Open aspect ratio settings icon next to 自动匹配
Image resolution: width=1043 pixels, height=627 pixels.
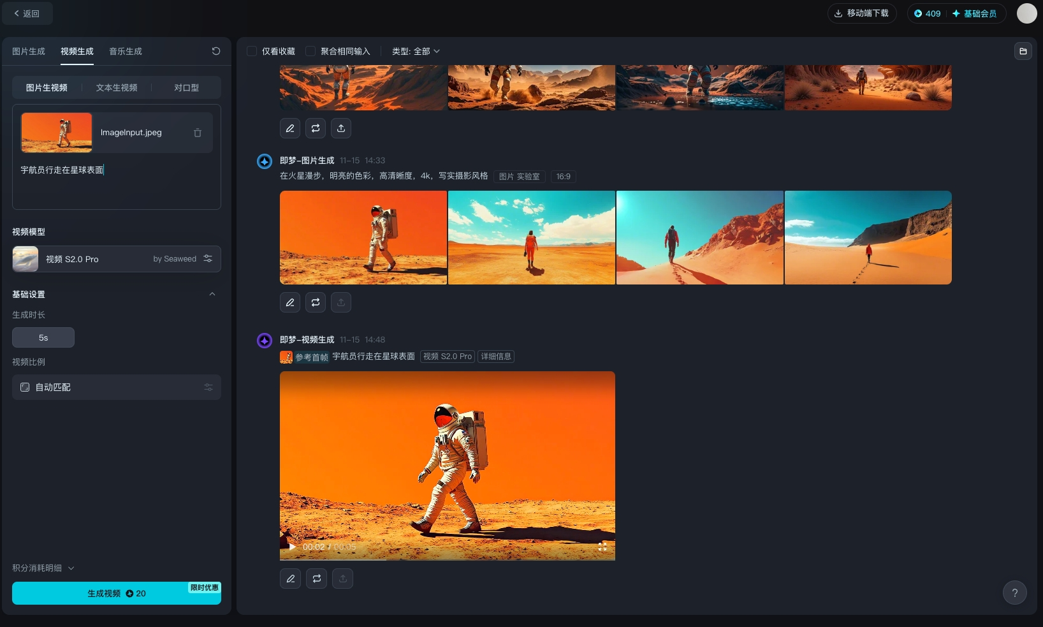[x=208, y=387]
